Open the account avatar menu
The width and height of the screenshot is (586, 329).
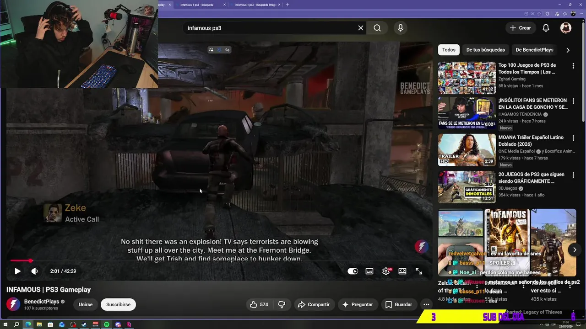(x=566, y=28)
